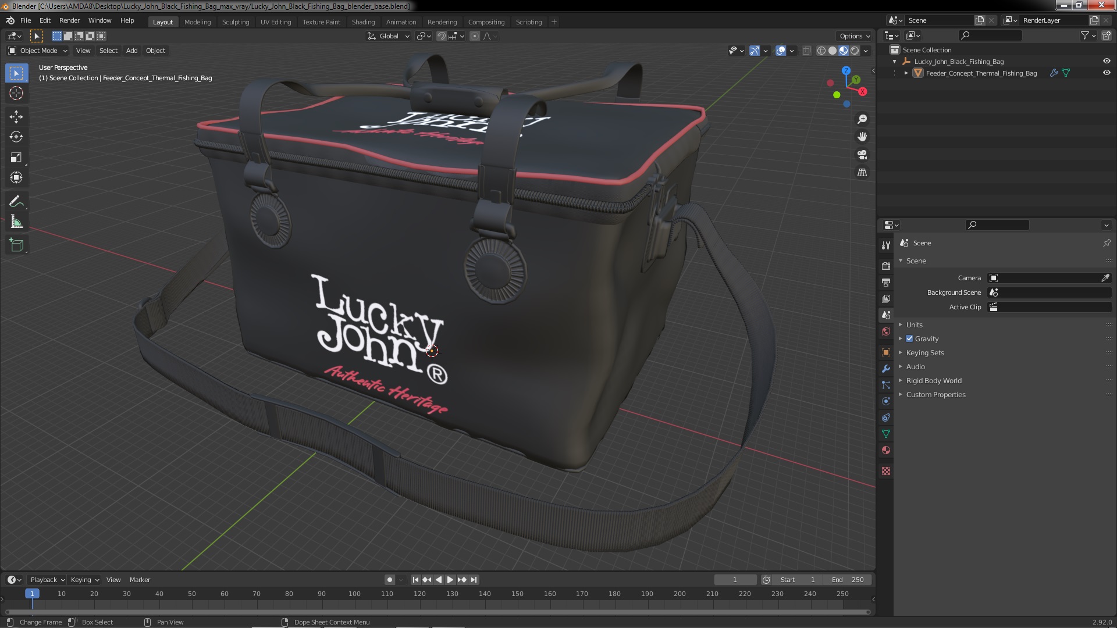Viewport: 1117px width, 628px height.
Task: Open the Playback dropdown in timeline
Action: pos(47,580)
